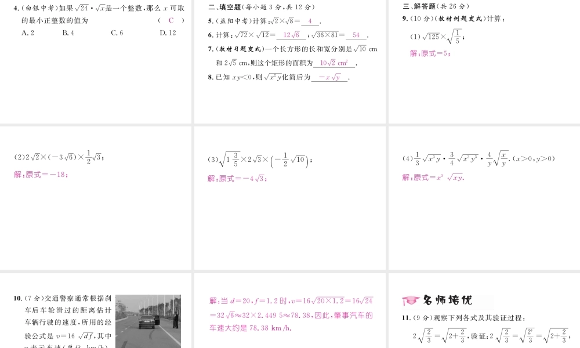
Task: Click the expression "√36×81="
Action: click(x=328, y=35)
